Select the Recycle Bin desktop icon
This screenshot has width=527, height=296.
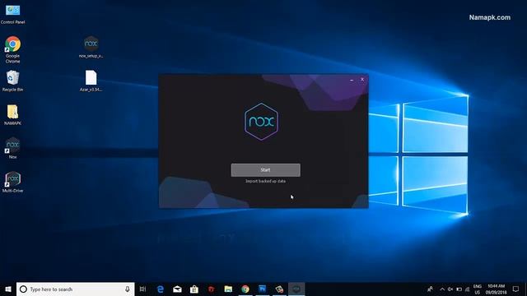pos(13,81)
